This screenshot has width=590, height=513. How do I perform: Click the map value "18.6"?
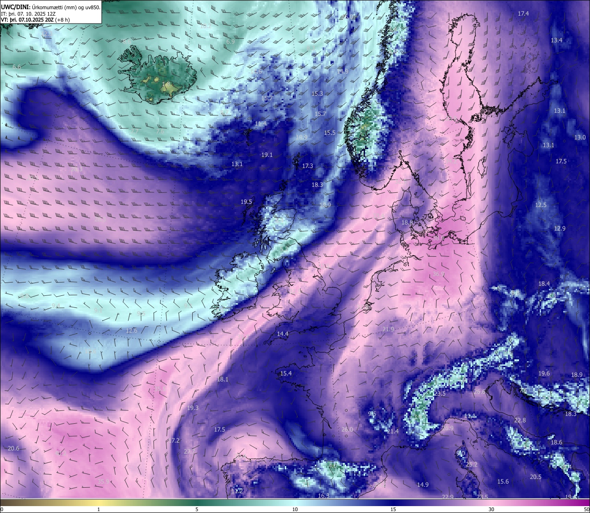(556, 443)
